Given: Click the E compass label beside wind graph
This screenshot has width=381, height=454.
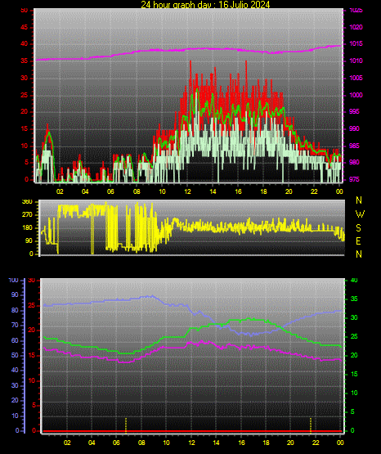Looking at the screenshot, I should (358, 241).
